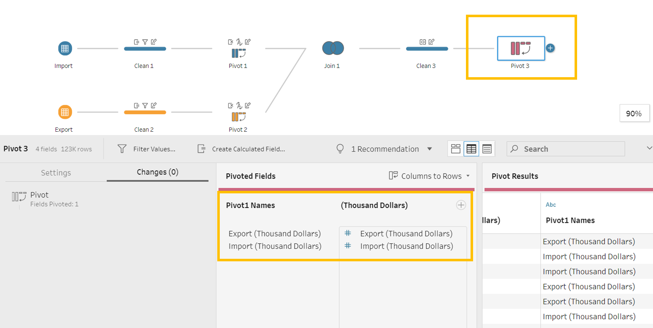Select the Pivot 3 step icon
This screenshot has height=328, width=653.
[x=520, y=49]
